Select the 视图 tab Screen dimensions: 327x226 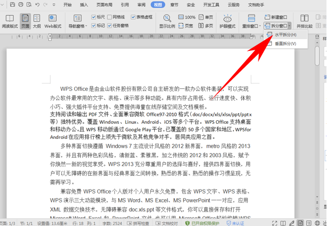[158, 4]
